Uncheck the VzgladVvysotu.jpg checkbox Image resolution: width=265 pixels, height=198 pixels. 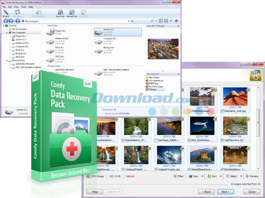156,169
